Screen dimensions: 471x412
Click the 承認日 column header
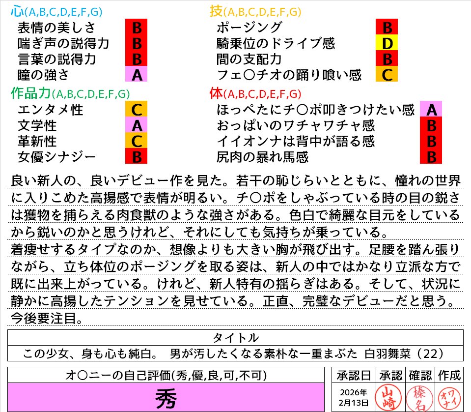coord(354,375)
